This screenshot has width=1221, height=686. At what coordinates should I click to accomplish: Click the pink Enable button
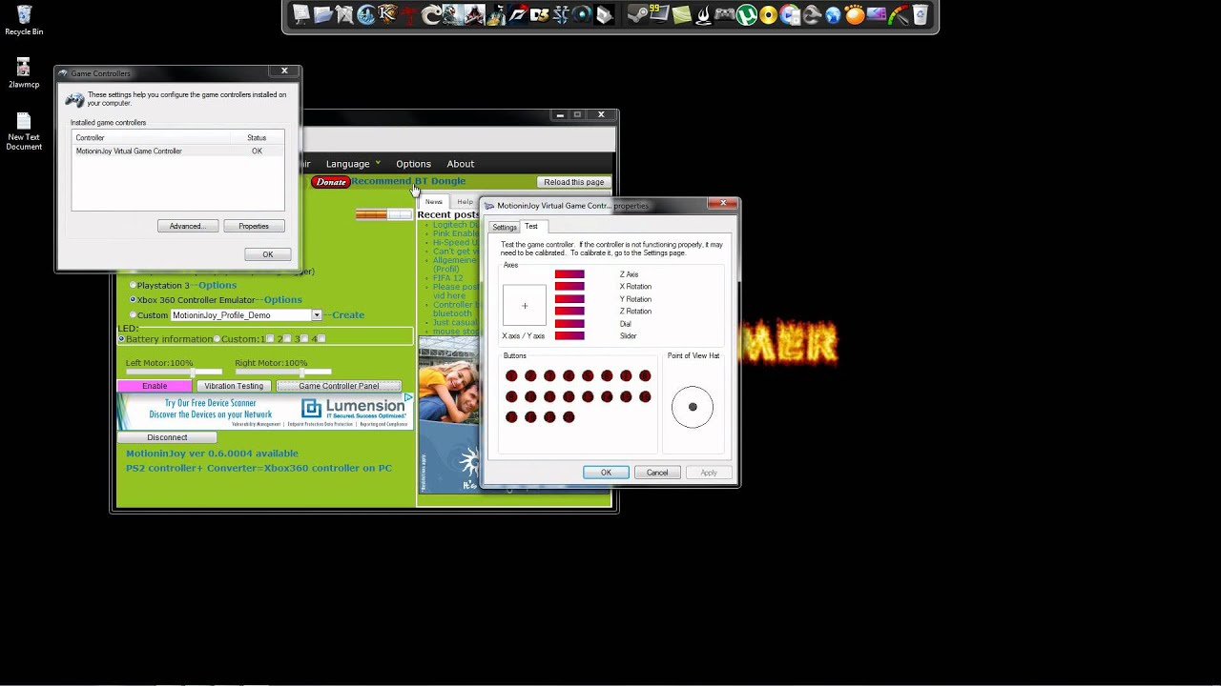pyautogui.click(x=155, y=386)
